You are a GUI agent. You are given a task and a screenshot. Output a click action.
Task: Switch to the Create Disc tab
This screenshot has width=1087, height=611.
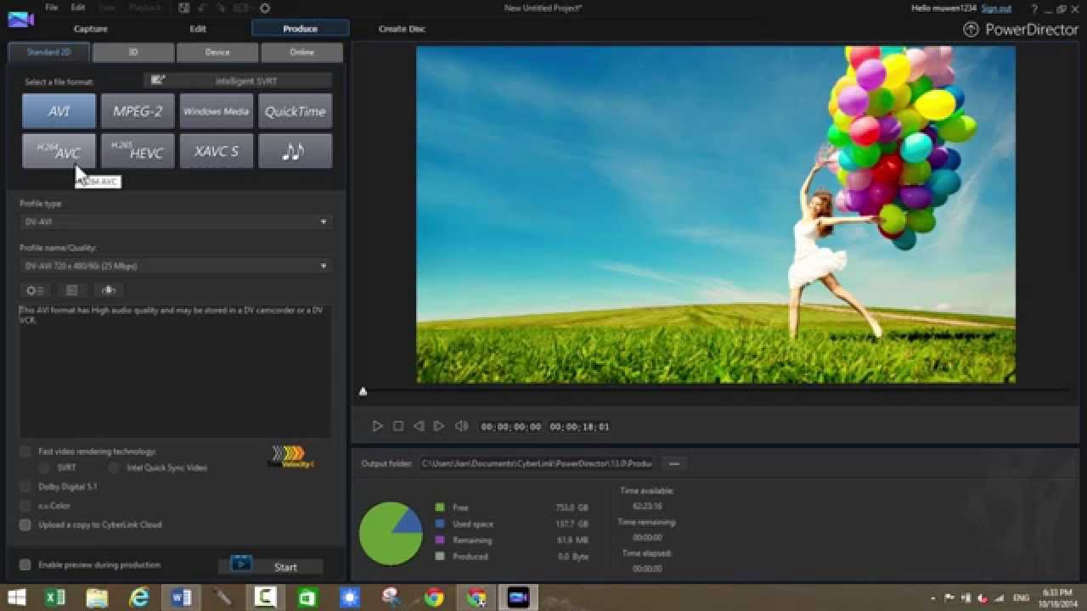(x=401, y=28)
